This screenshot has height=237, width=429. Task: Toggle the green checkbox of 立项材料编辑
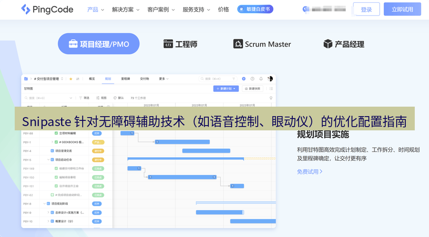(x=56, y=133)
